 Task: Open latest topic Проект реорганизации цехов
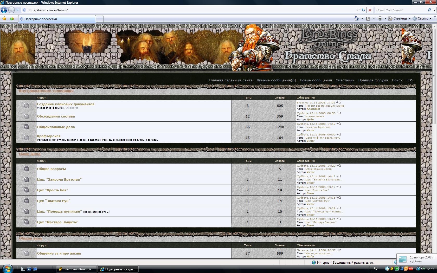(x=325, y=106)
